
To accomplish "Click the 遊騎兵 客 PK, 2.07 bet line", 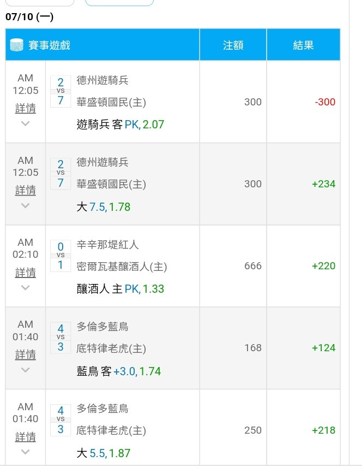I will 120,125.
